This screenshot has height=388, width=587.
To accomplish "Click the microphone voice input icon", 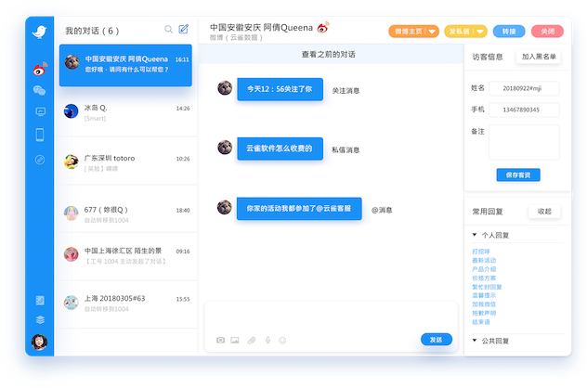I will [x=267, y=341].
